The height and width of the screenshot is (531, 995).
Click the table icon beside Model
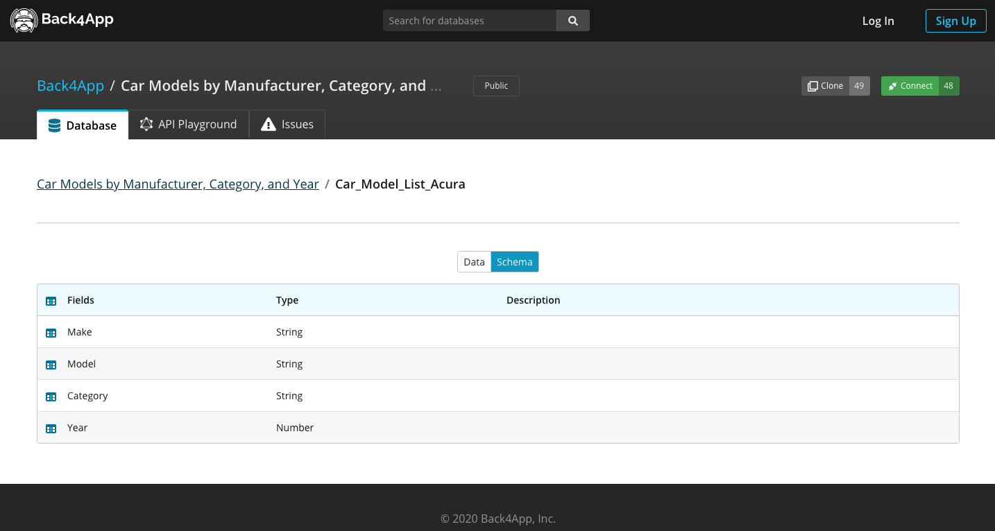click(51, 365)
